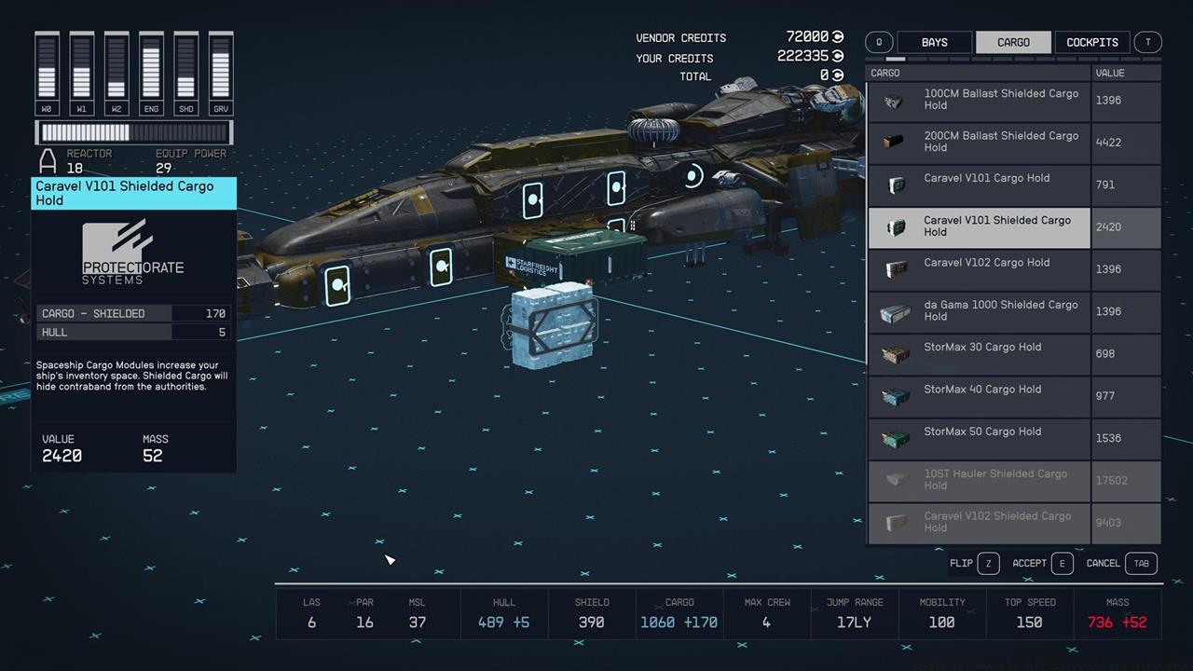Switch to the COCKPITS tab
Image resolution: width=1193 pixels, height=671 pixels.
1091,42
